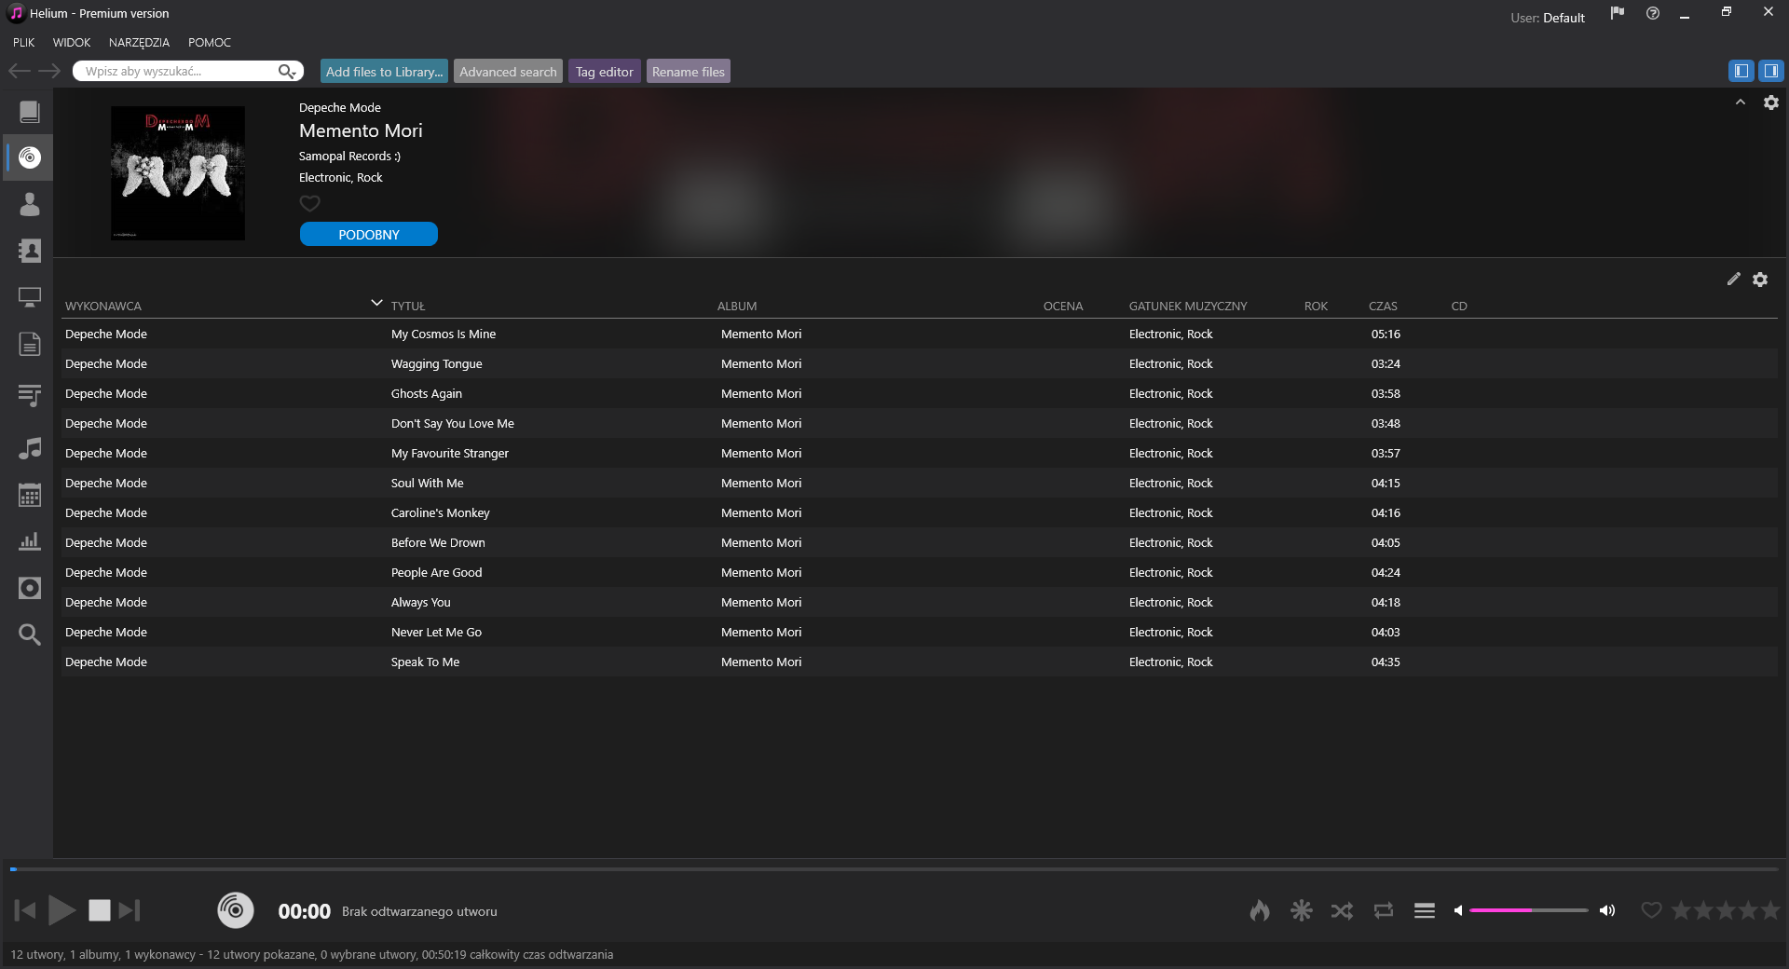The height and width of the screenshot is (969, 1789).
Task: Start playback with the Play button
Action: [x=62, y=909]
